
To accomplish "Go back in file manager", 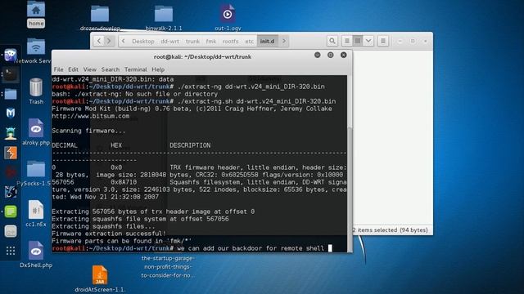I will click(x=98, y=41).
